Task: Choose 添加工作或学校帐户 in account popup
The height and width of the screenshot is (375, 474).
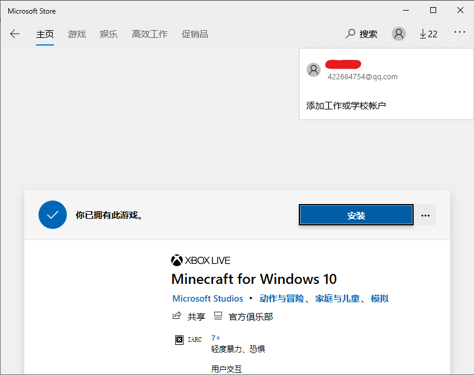Action: coord(346,105)
